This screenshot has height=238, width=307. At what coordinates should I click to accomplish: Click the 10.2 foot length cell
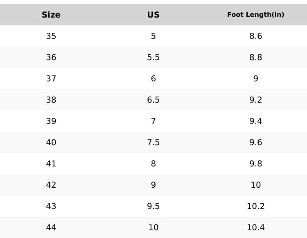[255, 206]
